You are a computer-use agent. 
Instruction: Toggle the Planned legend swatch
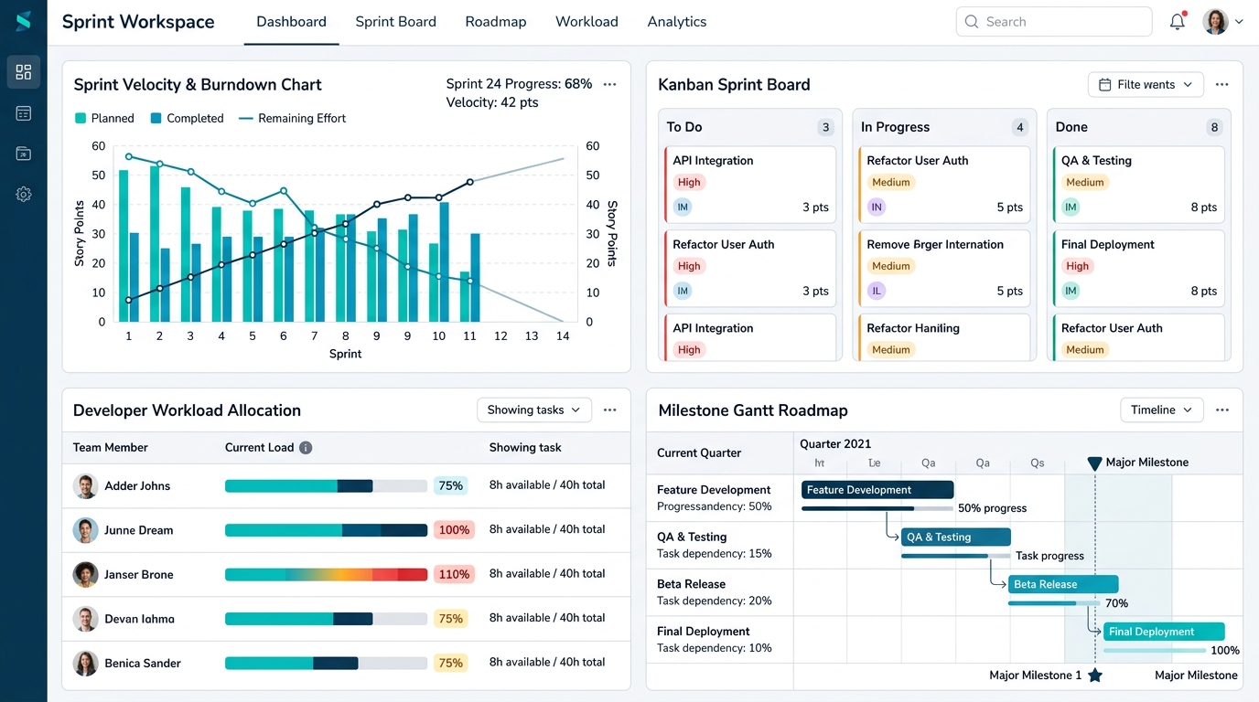pyautogui.click(x=81, y=118)
